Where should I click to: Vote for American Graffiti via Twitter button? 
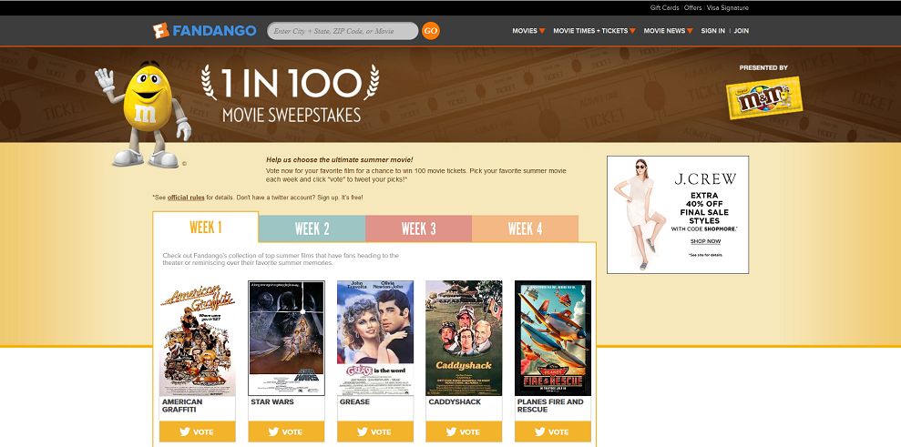pos(198,432)
